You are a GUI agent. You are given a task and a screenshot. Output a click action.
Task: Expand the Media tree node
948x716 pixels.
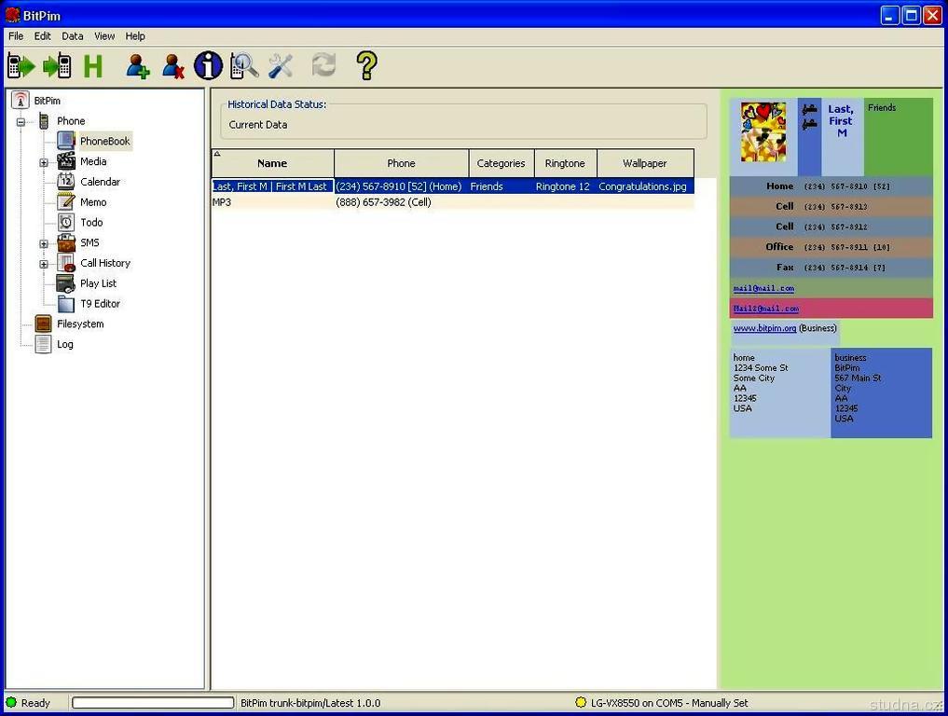click(44, 163)
